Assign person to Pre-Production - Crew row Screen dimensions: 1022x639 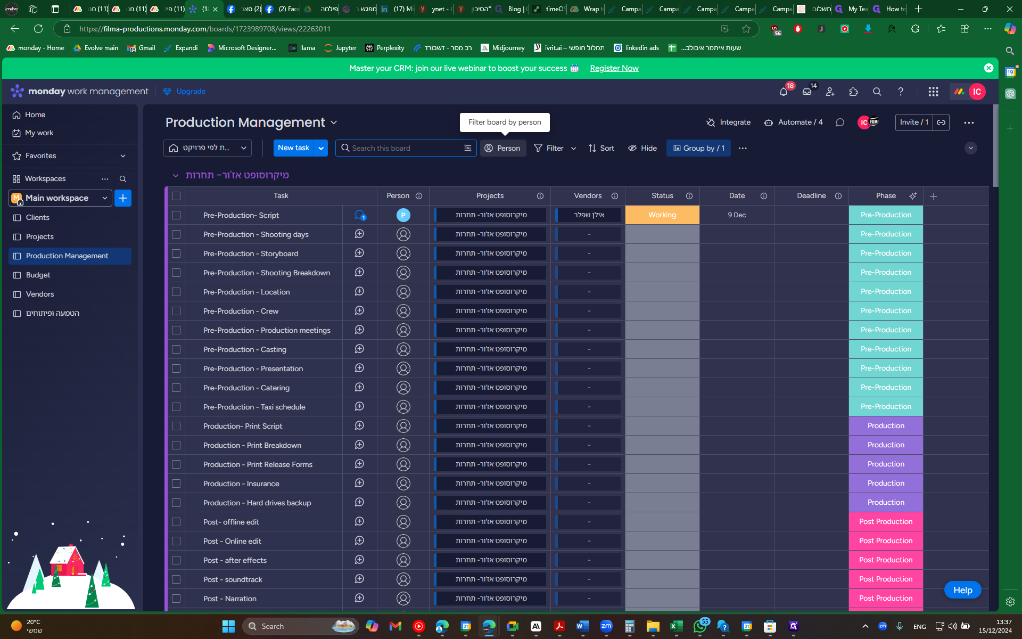(x=403, y=311)
